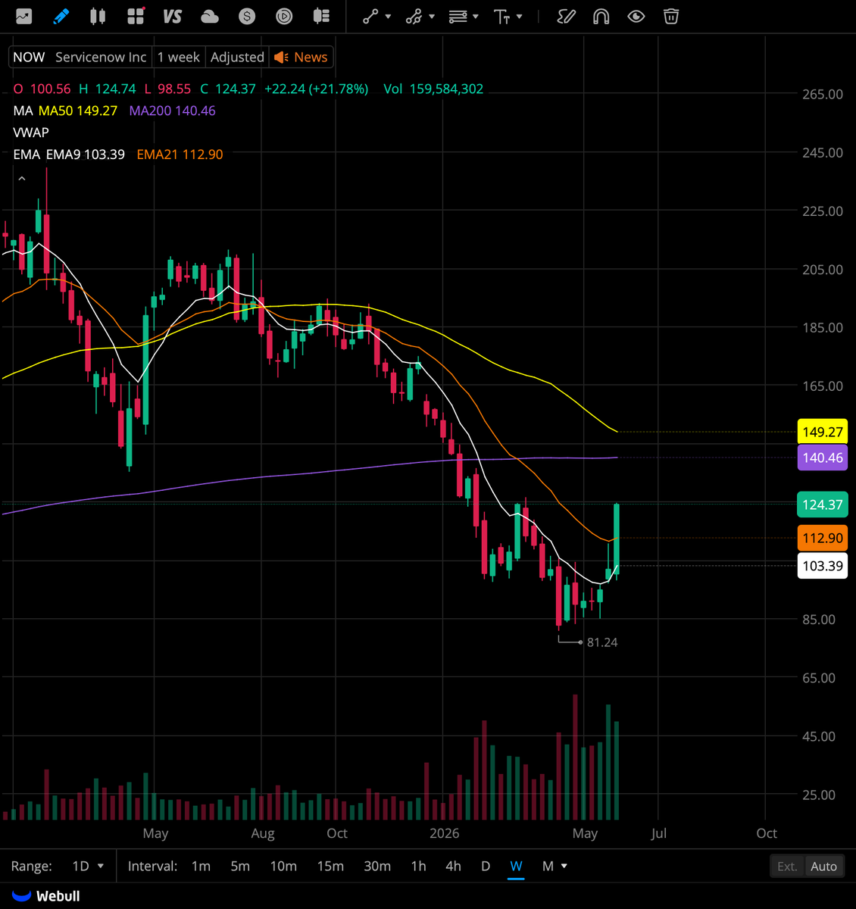Select the M monthly interval

pyautogui.click(x=548, y=866)
